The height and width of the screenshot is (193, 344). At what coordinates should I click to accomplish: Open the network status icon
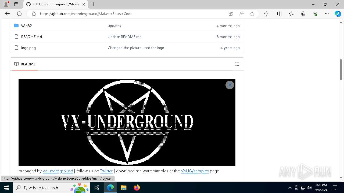[x=303, y=188]
